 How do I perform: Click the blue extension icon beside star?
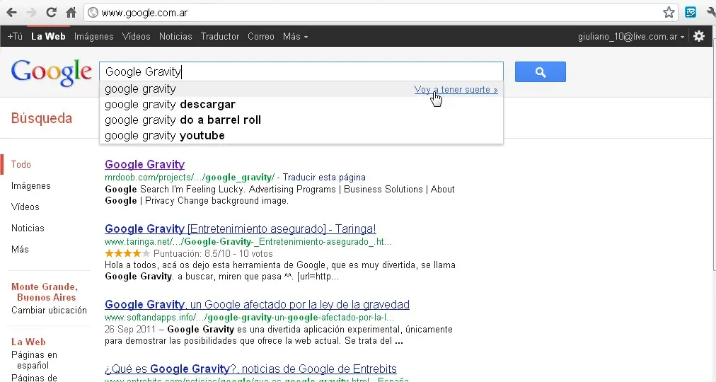(x=691, y=12)
